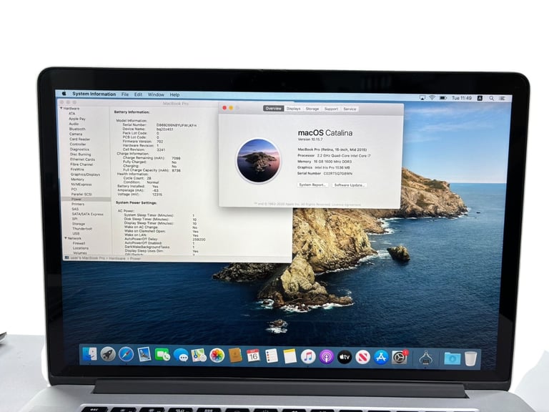
Task: Select USB in the sidebar
Action: [76, 233]
